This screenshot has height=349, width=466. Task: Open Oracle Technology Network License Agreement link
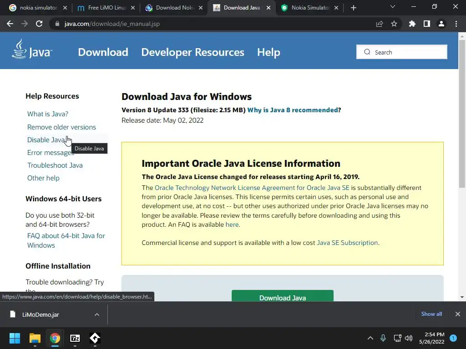pyautogui.click(x=252, y=188)
